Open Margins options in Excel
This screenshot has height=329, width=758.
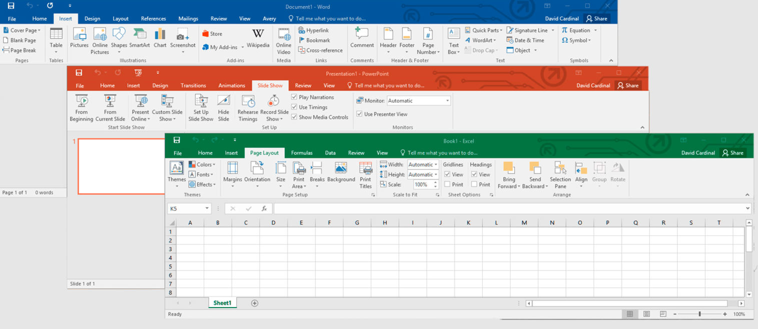click(x=233, y=174)
